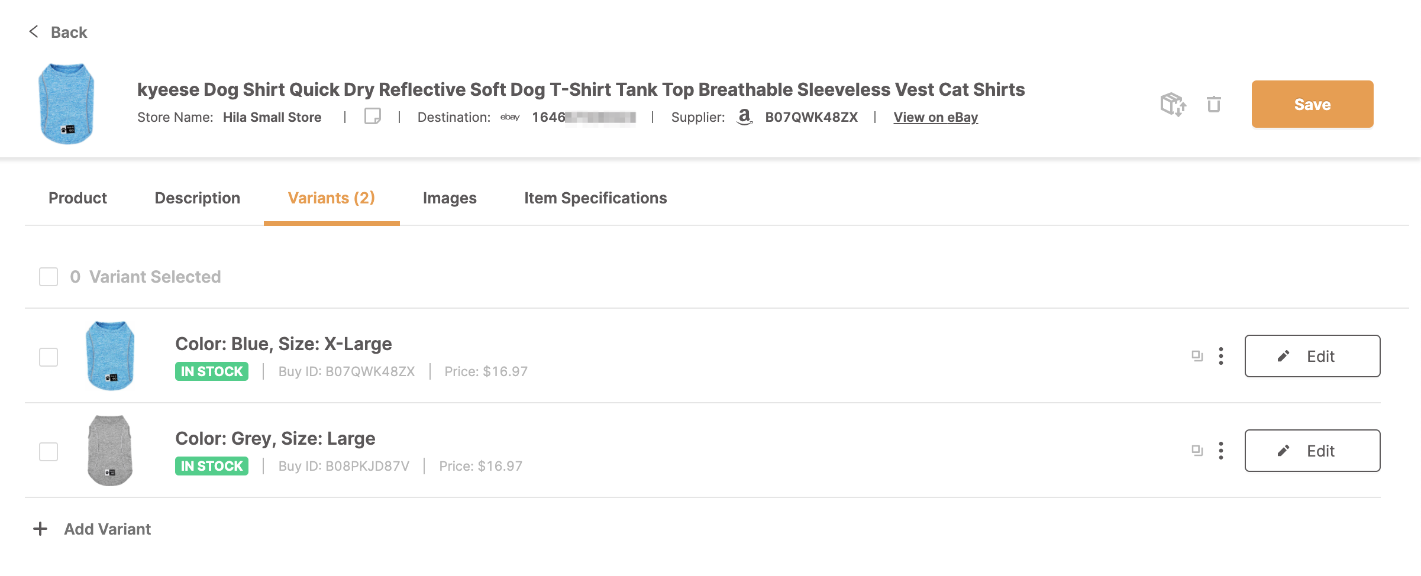Click the eBay destination logo

coord(510,117)
